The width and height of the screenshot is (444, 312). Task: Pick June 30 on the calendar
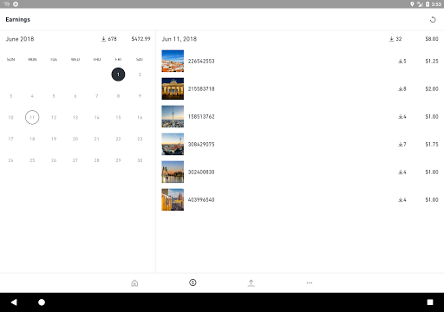coord(140,160)
